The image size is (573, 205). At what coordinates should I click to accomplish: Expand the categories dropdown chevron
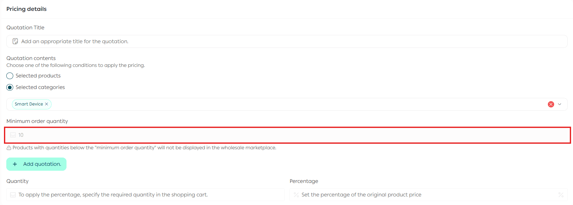[559, 104]
